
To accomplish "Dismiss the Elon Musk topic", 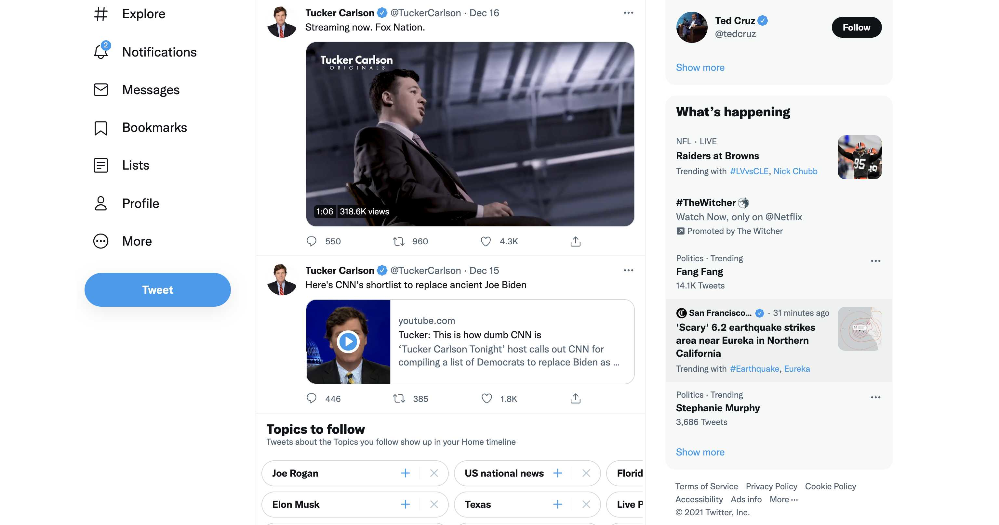I will tap(434, 504).
